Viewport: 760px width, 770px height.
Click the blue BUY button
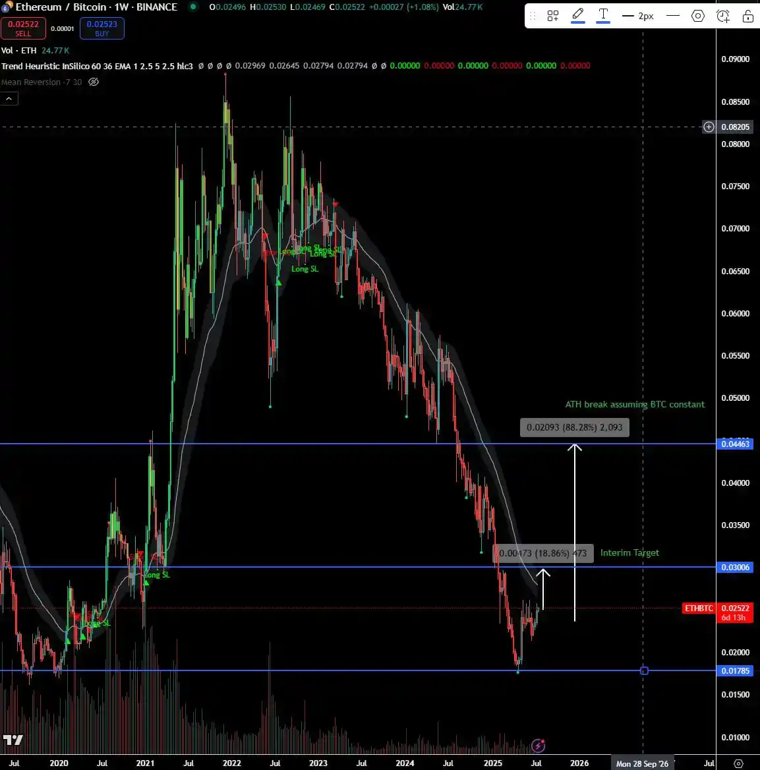pos(102,28)
